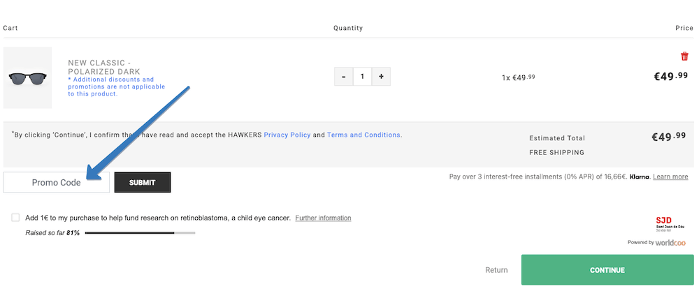Image resolution: width=699 pixels, height=293 pixels.
Task: Click the quantity number field
Action: point(362,77)
